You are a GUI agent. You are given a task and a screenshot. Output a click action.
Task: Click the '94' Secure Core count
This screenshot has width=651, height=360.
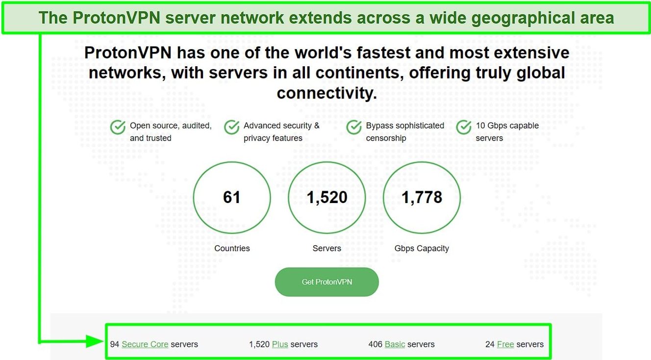[115, 344]
